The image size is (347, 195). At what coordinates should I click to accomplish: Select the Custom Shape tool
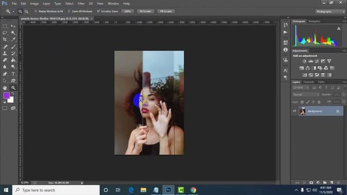coord(13,81)
